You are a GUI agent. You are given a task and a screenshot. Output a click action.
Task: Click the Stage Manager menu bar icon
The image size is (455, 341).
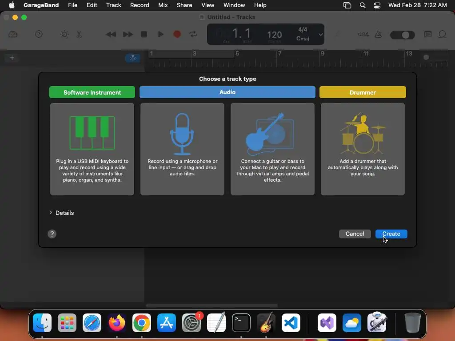347,5
